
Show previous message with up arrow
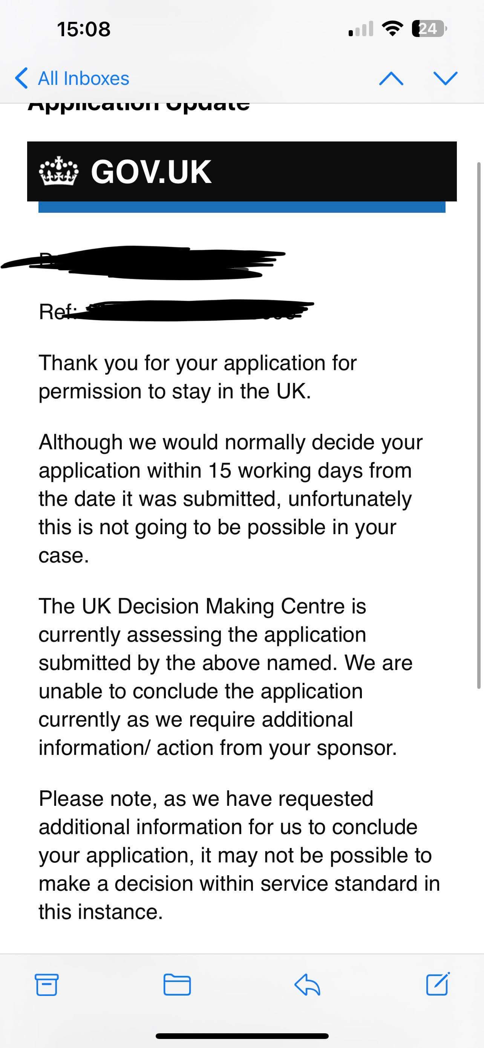[391, 78]
